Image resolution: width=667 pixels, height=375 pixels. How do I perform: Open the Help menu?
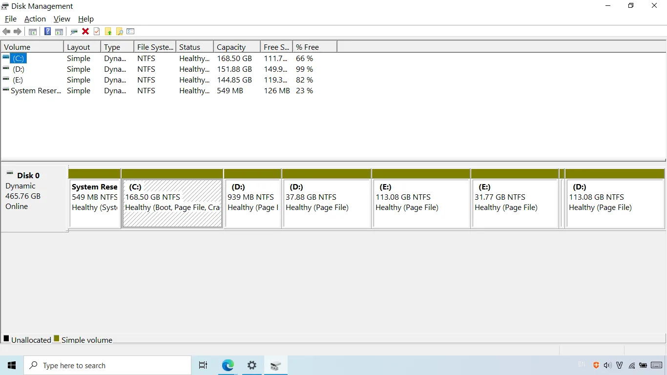click(86, 19)
